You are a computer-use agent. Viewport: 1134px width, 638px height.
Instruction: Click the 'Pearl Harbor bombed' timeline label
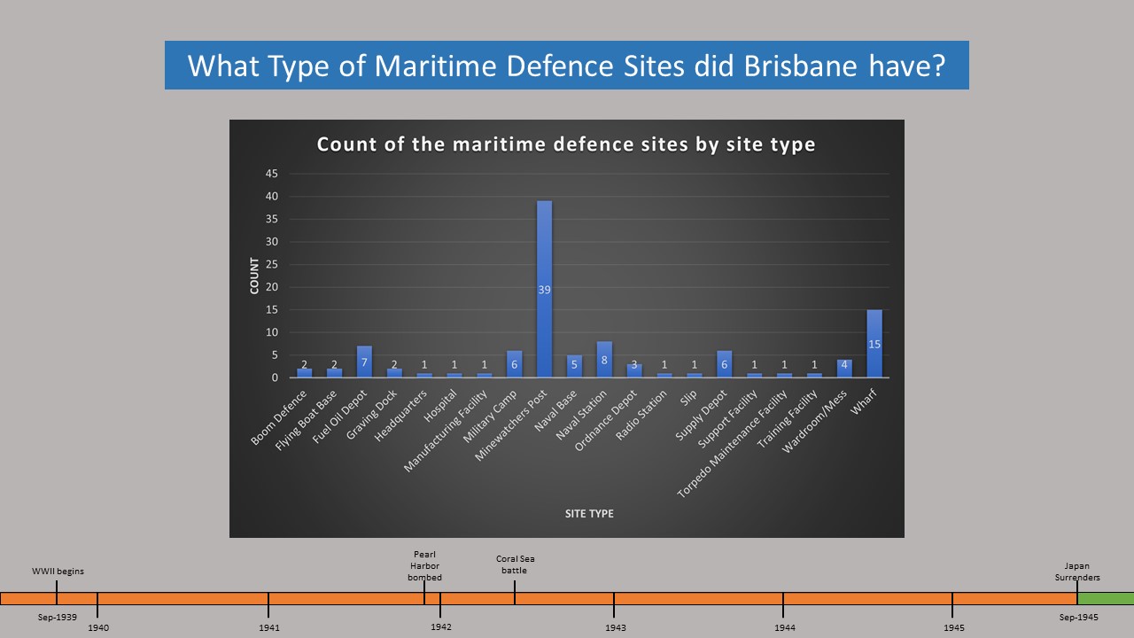(x=424, y=565)
